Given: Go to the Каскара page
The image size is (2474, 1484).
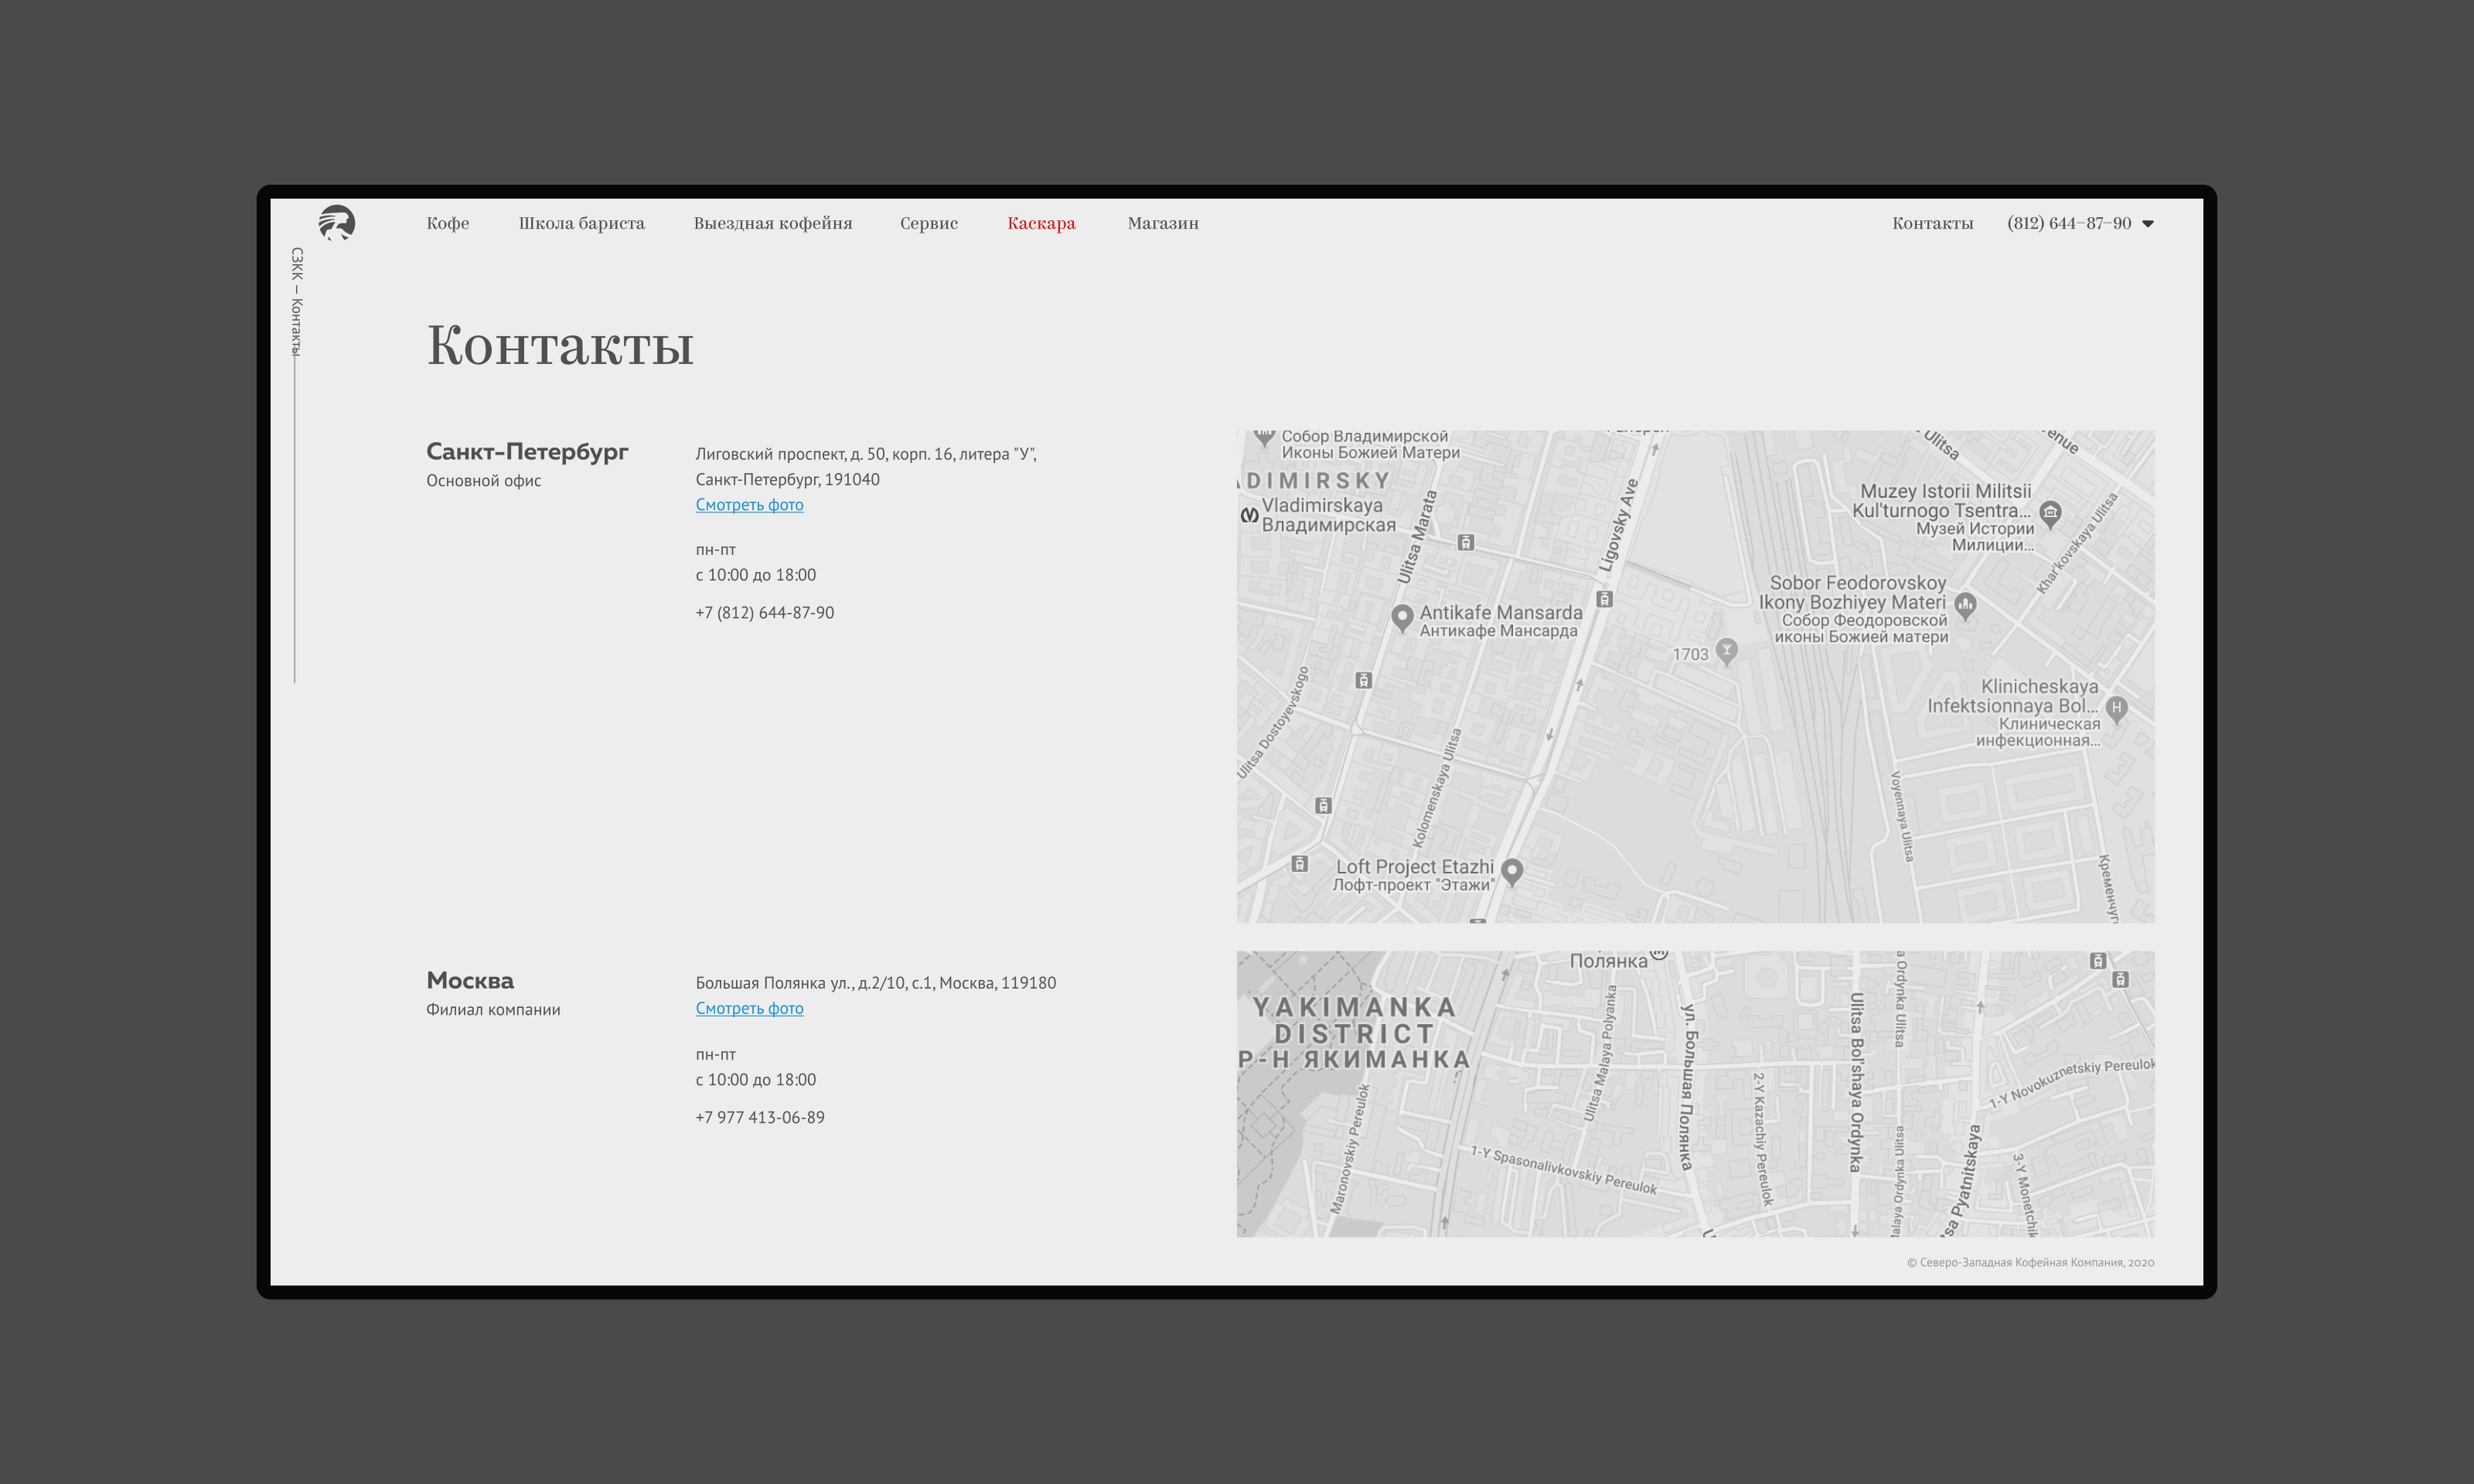Looking at the screenshot, I should point(1041,223).
